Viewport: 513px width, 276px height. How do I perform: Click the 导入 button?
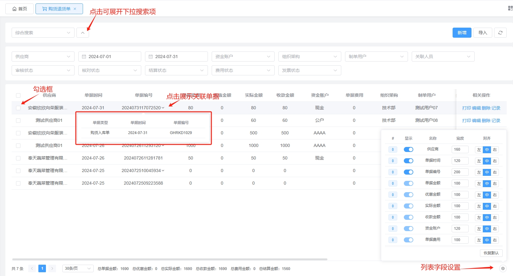[482, 33]
